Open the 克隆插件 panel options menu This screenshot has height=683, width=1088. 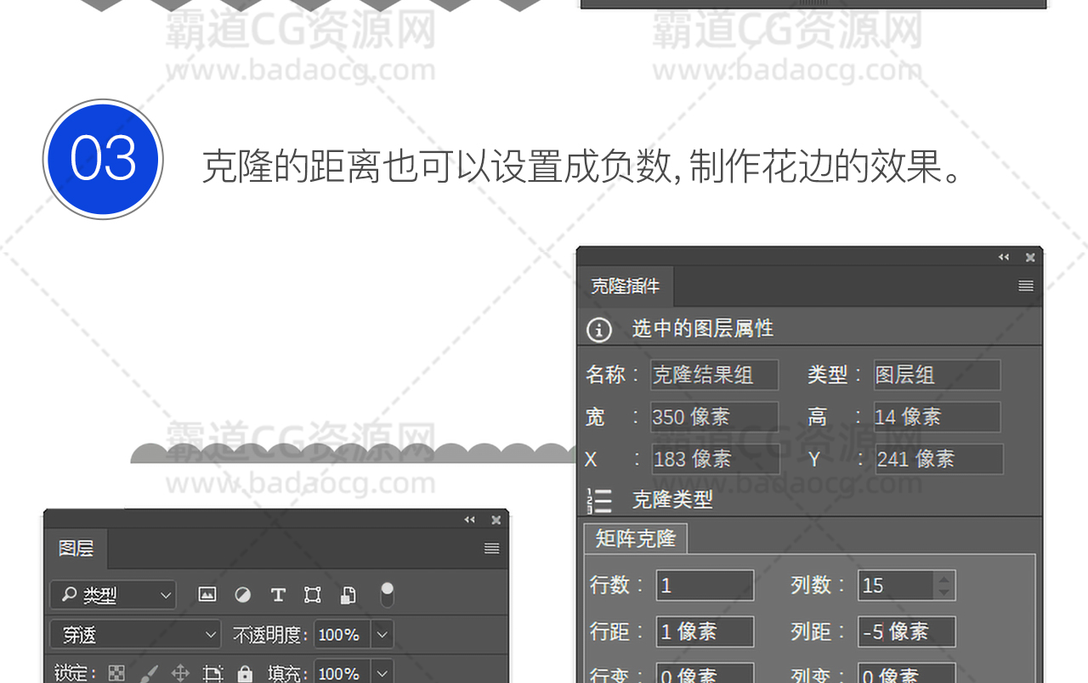tap(1026, 286)
